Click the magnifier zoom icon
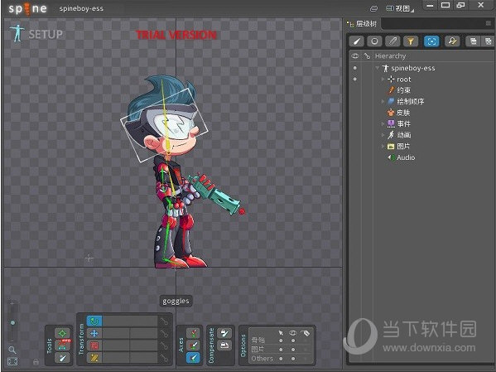Image resolution: width=496 pixels, height=372 pixels. pyautogui.click(x=12, y=350)
